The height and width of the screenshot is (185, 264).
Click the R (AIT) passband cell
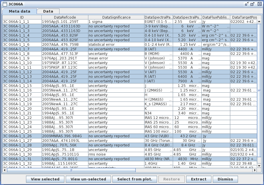point(159,77)
